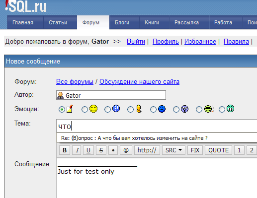Select the radio button for the shocked emotion
257x198 pixels.
(x=176, y=109)
